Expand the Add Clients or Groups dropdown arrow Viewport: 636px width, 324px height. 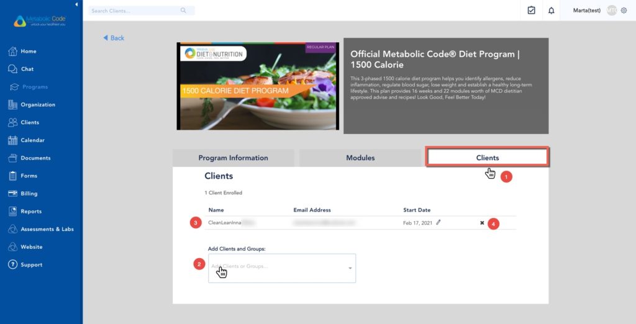coord(350,268)
